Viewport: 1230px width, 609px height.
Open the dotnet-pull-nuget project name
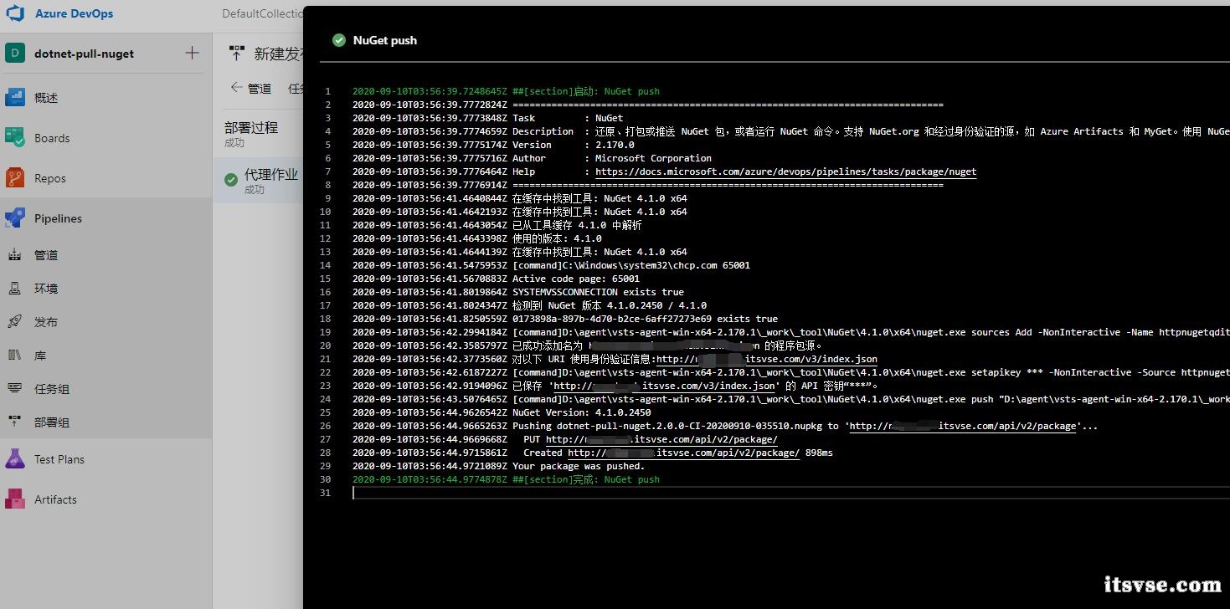[x=84, y=54]
